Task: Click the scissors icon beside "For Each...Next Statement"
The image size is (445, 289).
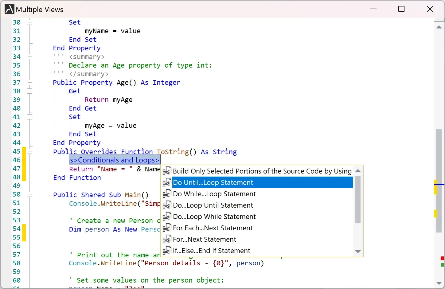Action: point(167,228)
